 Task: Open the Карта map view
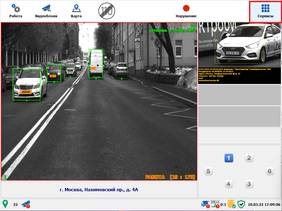pyautogui.click(x=76, y=11)
